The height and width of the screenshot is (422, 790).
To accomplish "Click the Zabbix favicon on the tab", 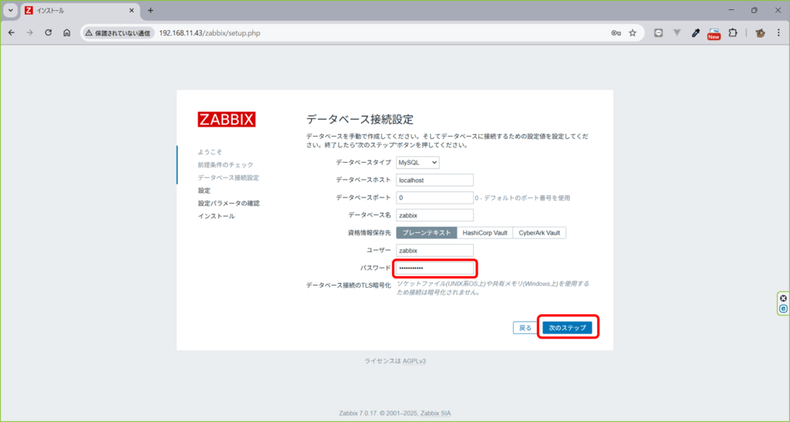I will (29, 10).
